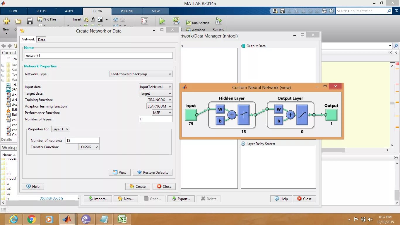Click the Search Documentation magnifier icon

point(389,11)
